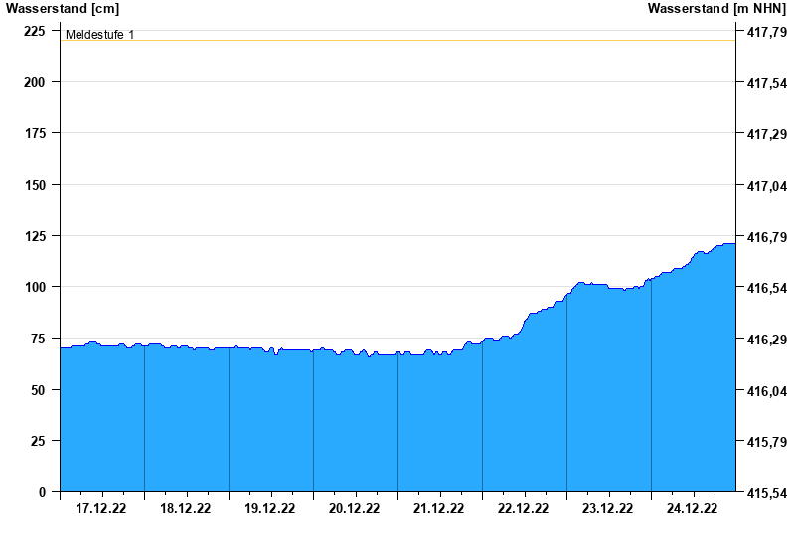
Task: Select the 18.12.22 date label
Action: [x=186, y=509]
